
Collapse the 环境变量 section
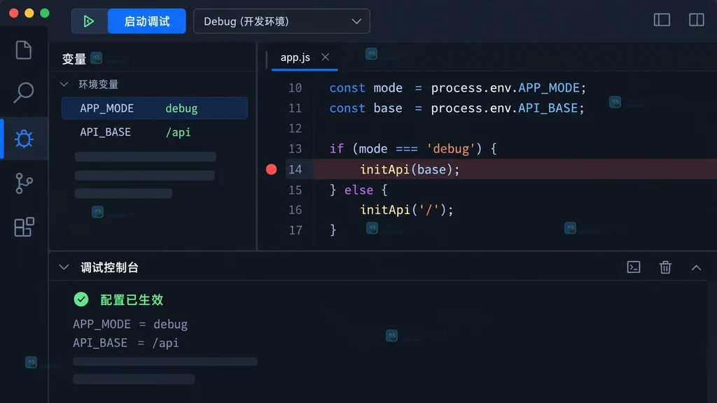click(x=64, y=84)
